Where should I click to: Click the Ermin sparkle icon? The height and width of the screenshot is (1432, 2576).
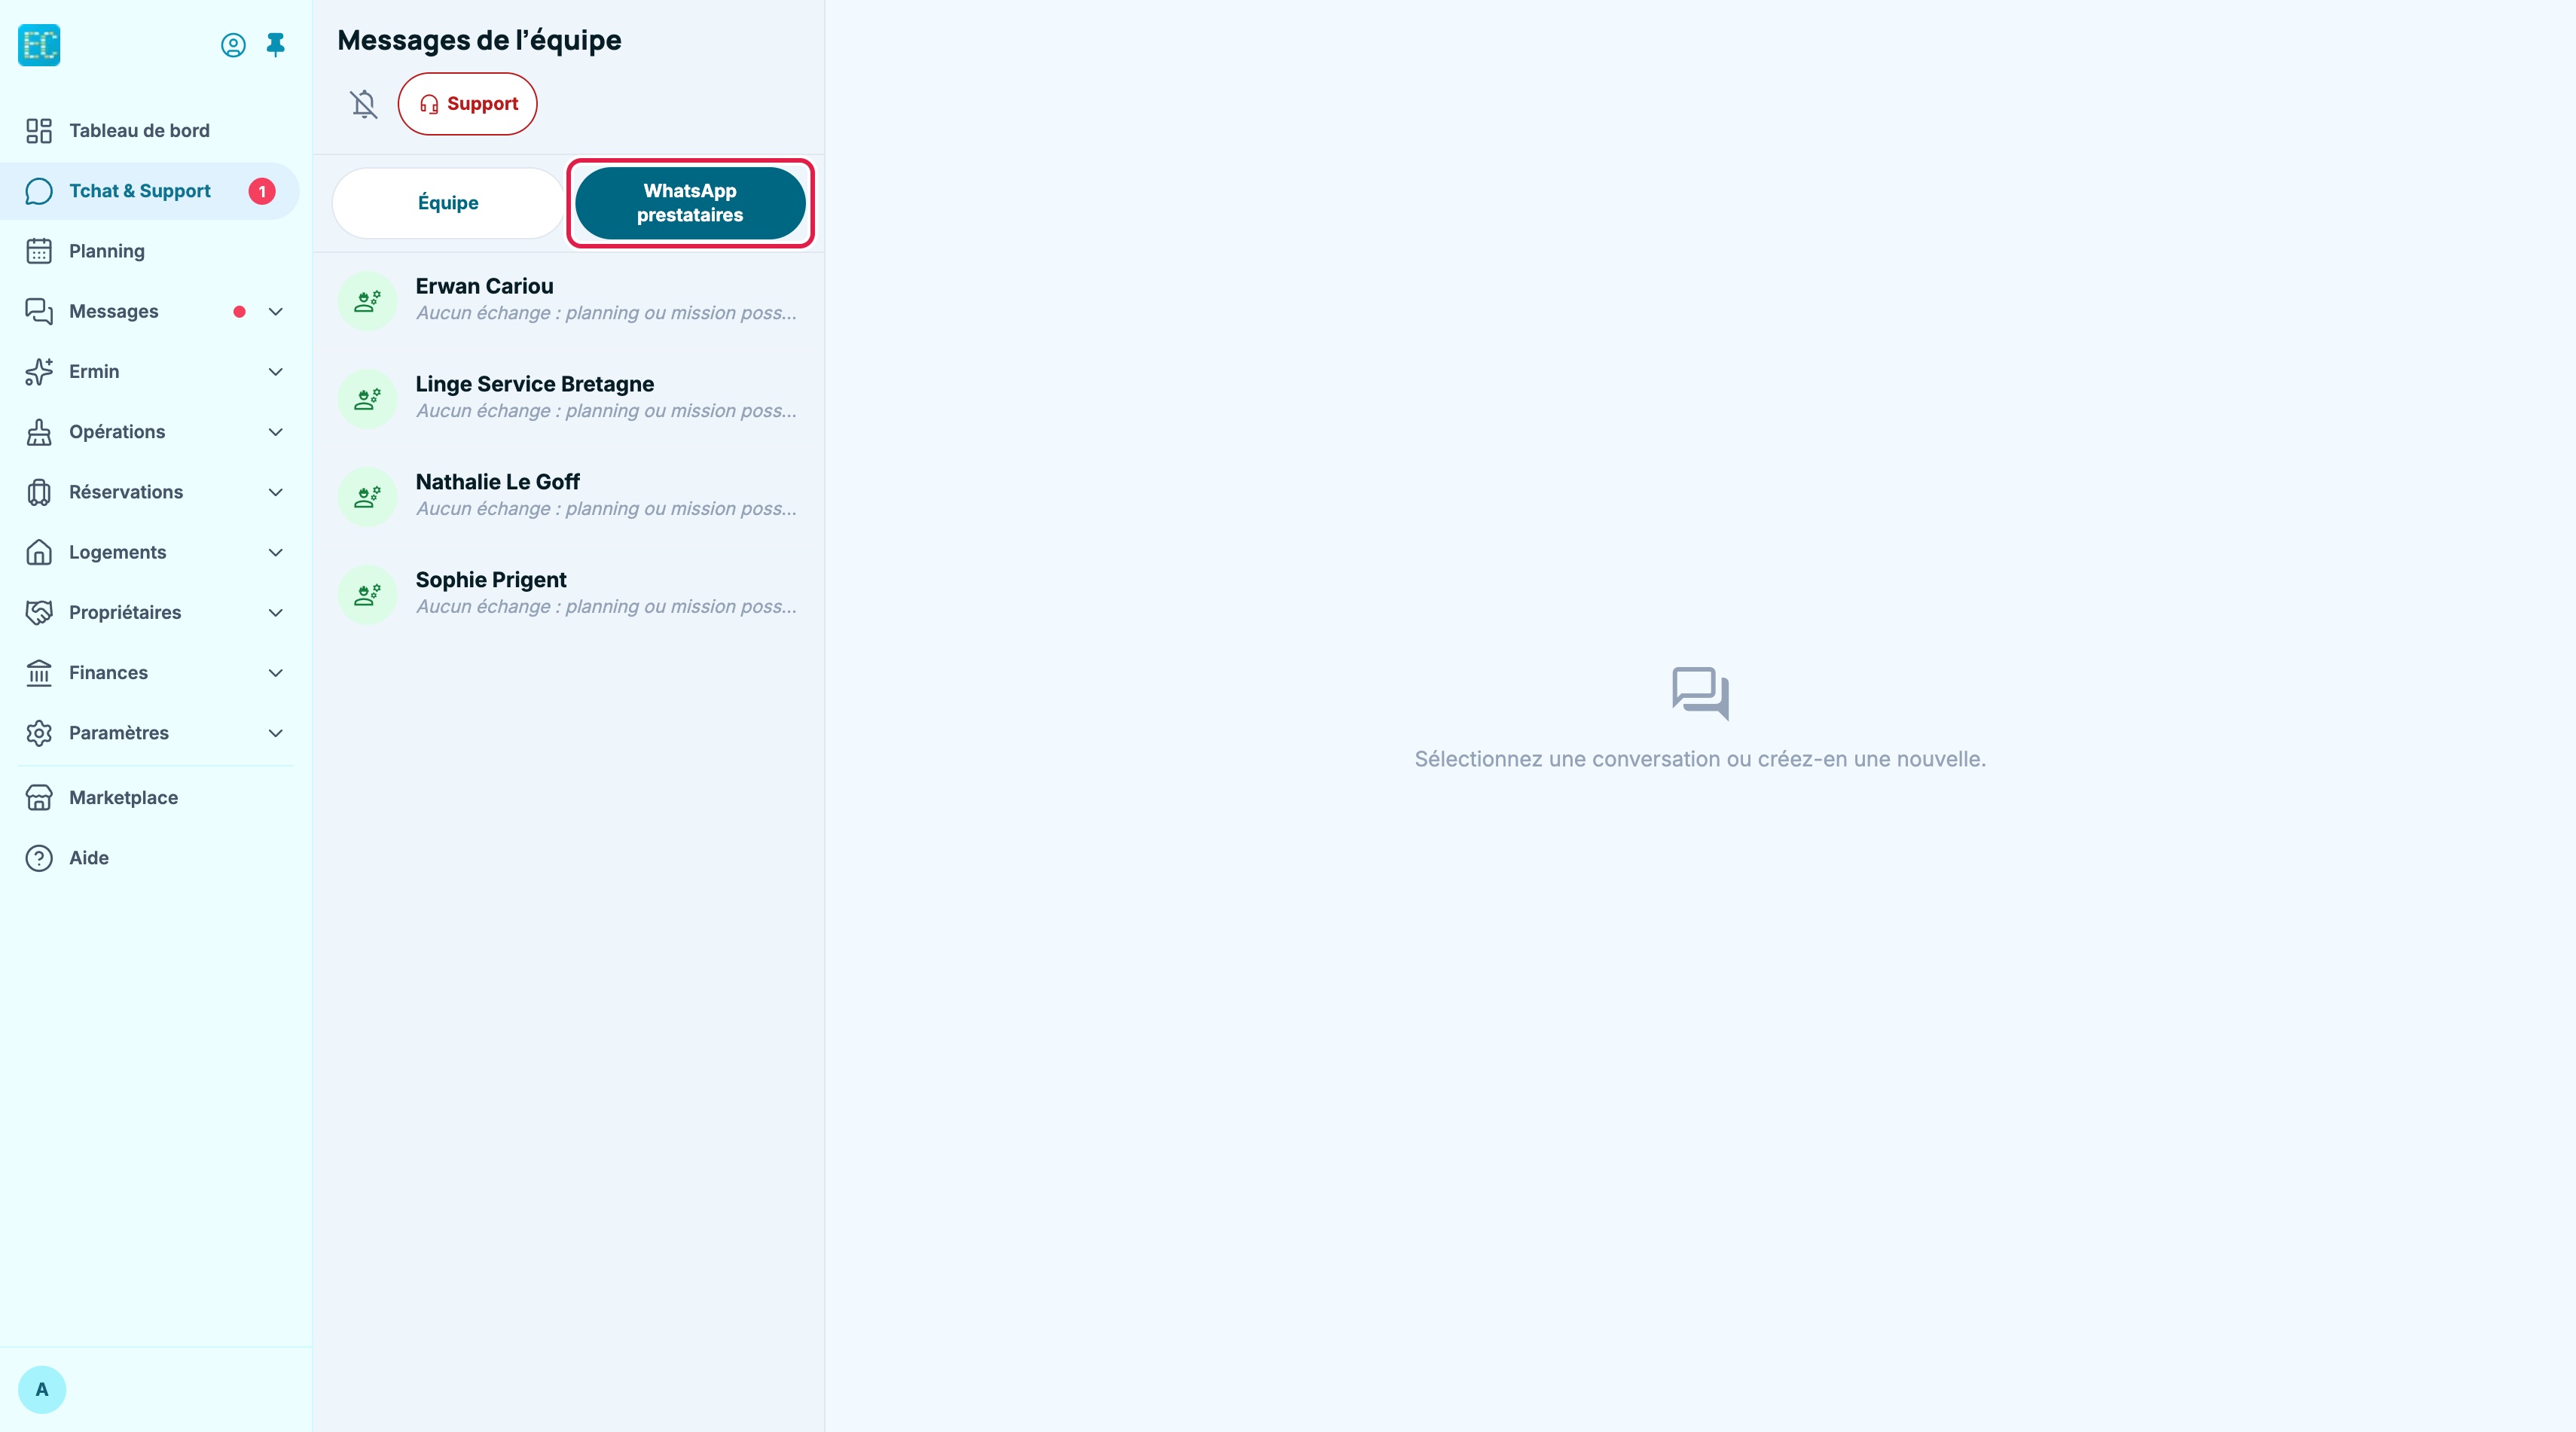pos(39,372)
